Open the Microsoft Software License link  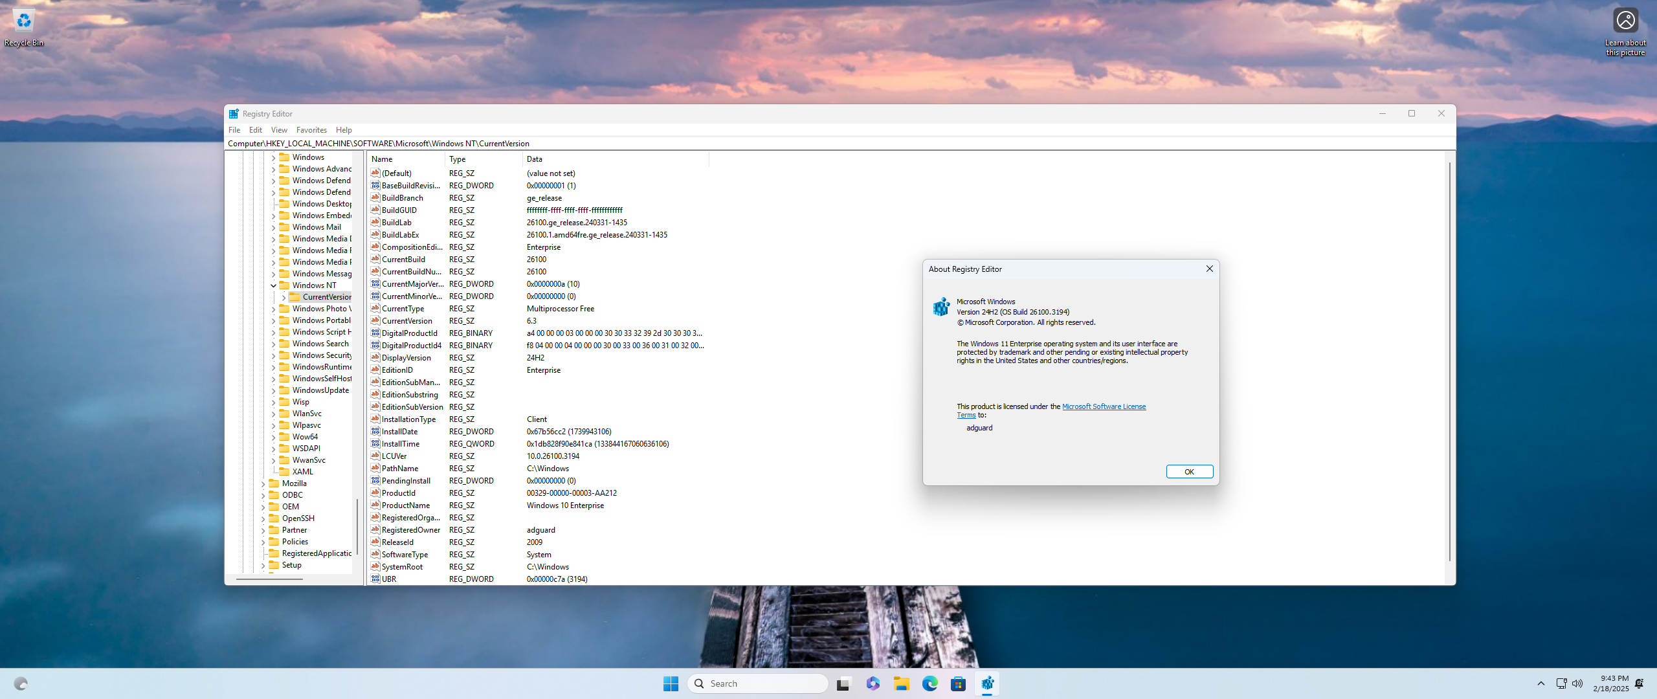click(1104, 406)
